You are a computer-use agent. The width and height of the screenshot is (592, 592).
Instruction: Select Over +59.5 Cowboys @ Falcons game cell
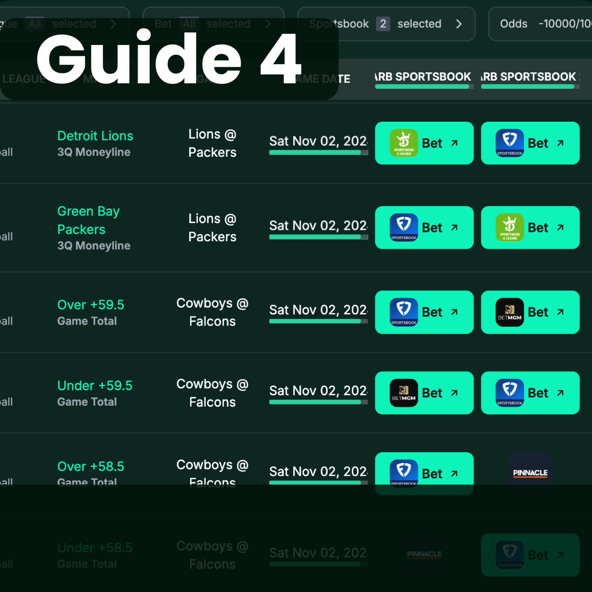(212, 312)
